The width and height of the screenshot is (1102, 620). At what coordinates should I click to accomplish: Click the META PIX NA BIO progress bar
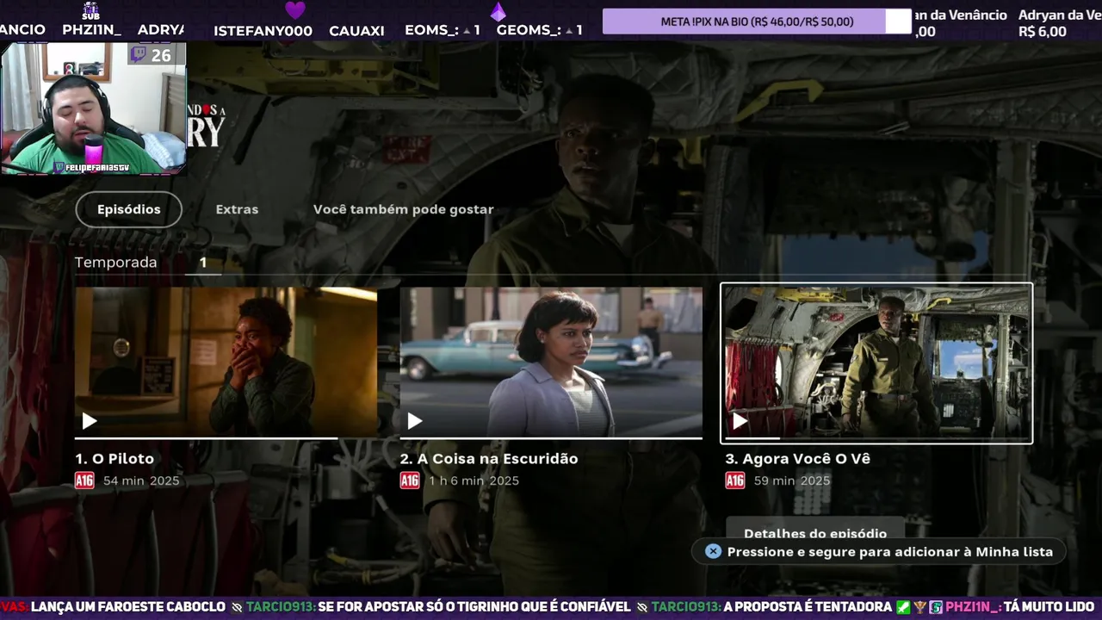[x=757, y=22]
